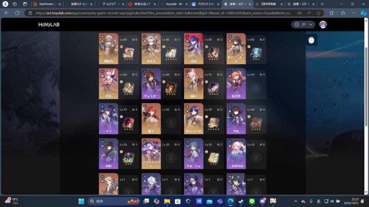The image size is (369, 207).
Task: Open the Copilot sidebar in Edge
Action: 363,13
